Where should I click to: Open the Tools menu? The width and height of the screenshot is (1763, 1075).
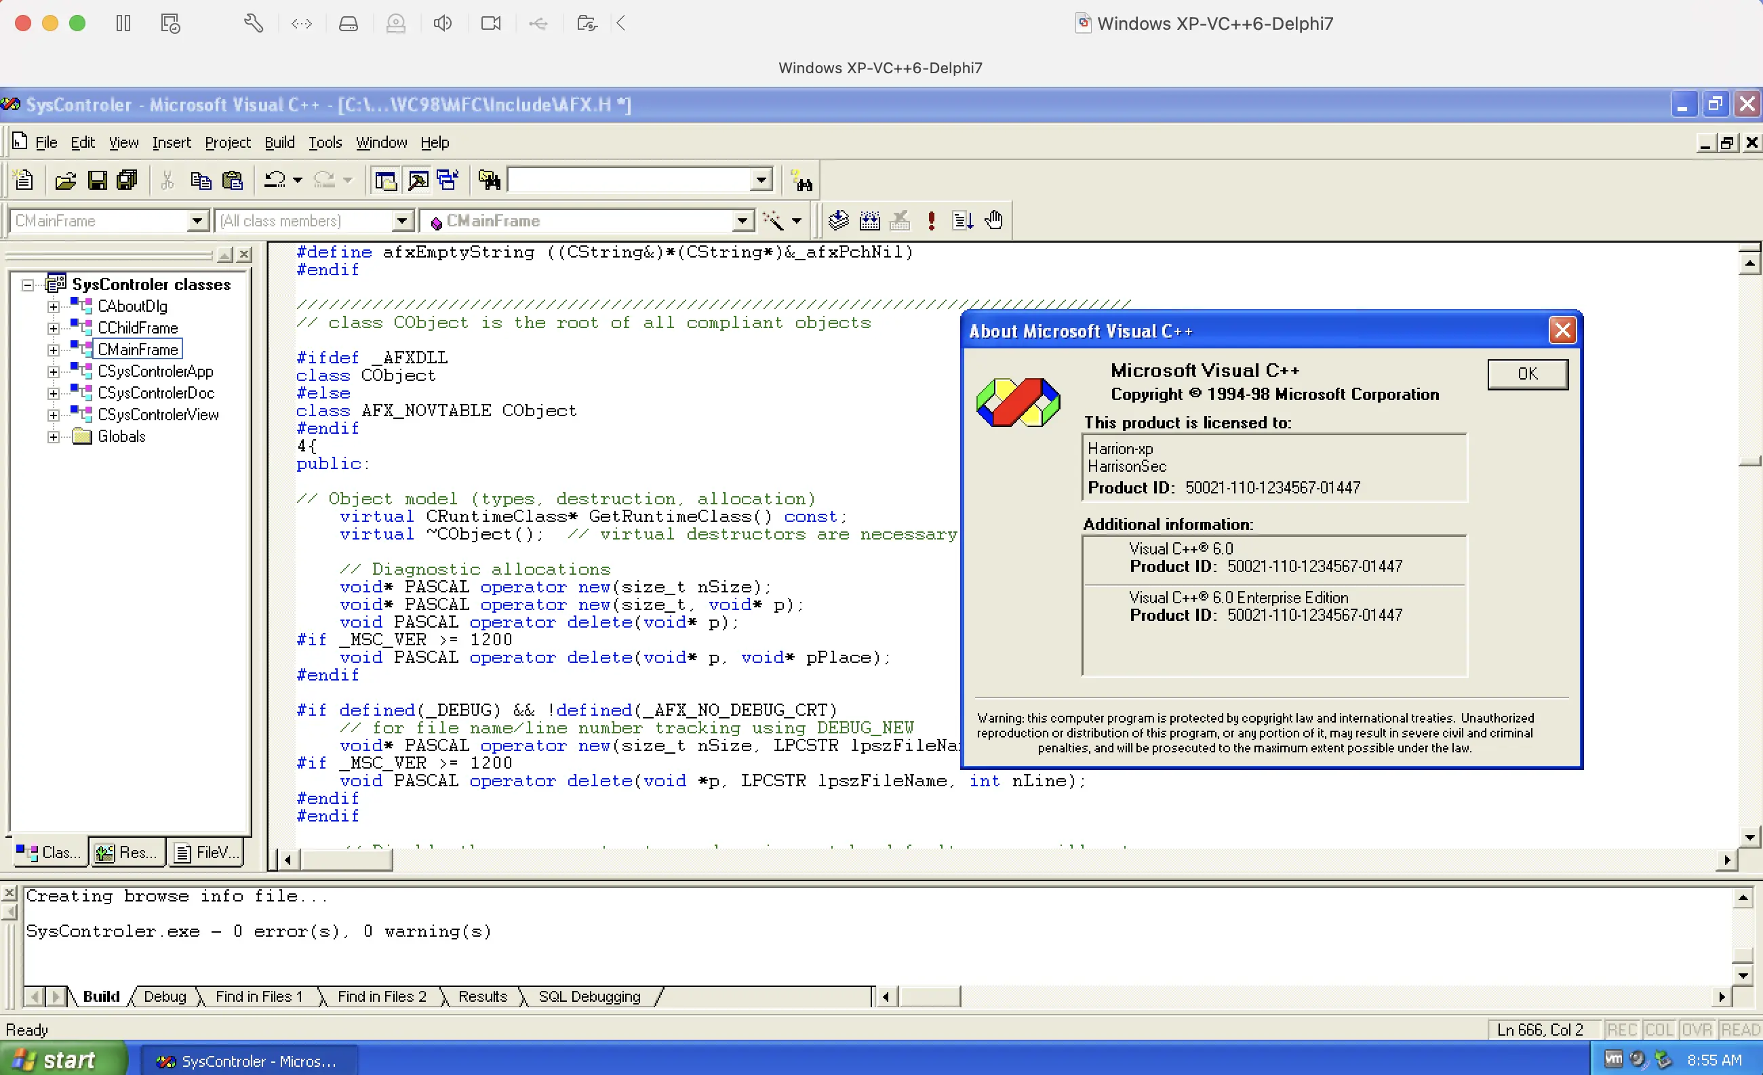[x=325, y=142]
